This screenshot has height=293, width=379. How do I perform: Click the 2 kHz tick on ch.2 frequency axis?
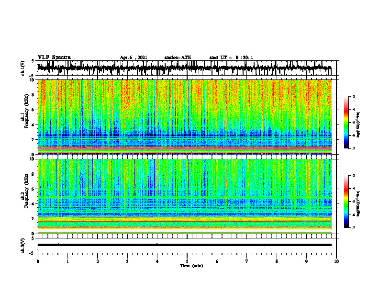click(33, 219)
